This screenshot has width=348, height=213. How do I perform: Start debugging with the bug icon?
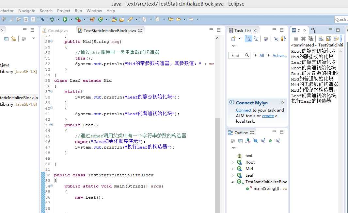pyautogui.click(x=52, y=19)
